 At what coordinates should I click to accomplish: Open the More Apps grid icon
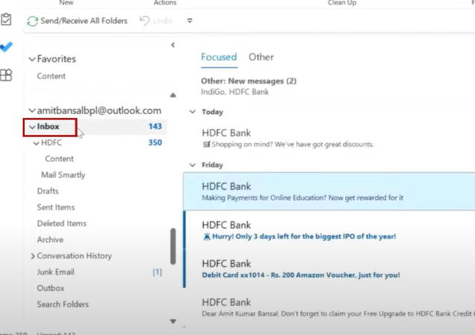click(x=6, y=75)
